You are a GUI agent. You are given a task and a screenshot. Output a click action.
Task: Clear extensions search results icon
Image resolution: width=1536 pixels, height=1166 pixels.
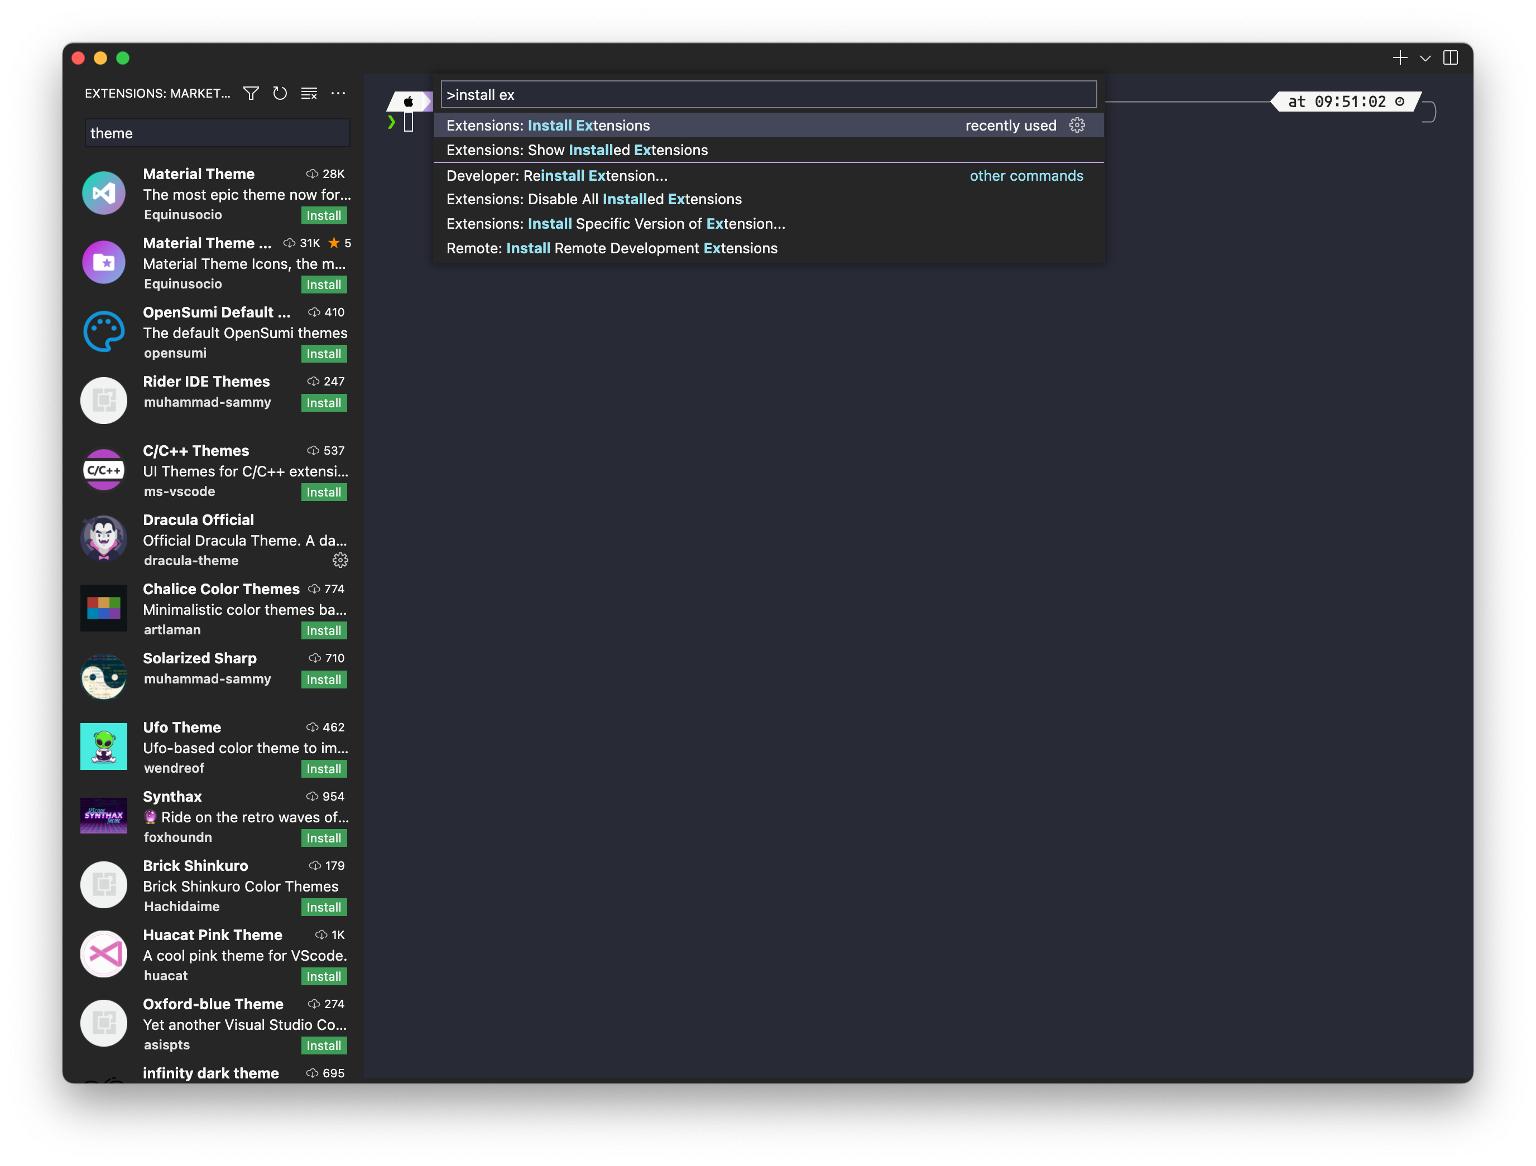point(309,93)
